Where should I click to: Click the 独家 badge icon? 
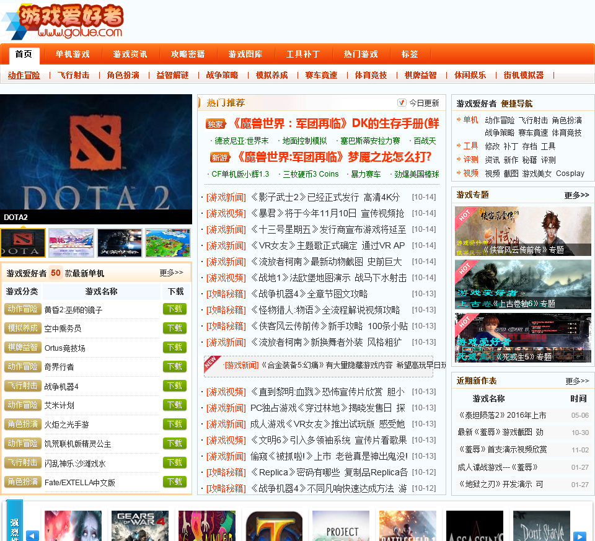[215, 124]
